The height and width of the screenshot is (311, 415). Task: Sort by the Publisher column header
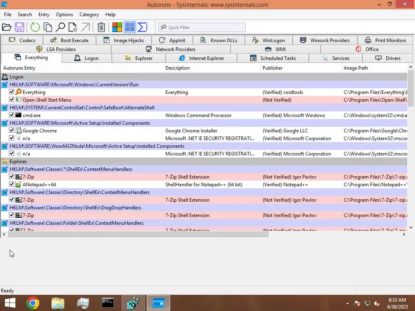300,68
